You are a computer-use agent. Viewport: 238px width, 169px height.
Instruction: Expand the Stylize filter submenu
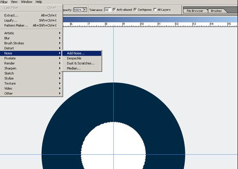31,78
